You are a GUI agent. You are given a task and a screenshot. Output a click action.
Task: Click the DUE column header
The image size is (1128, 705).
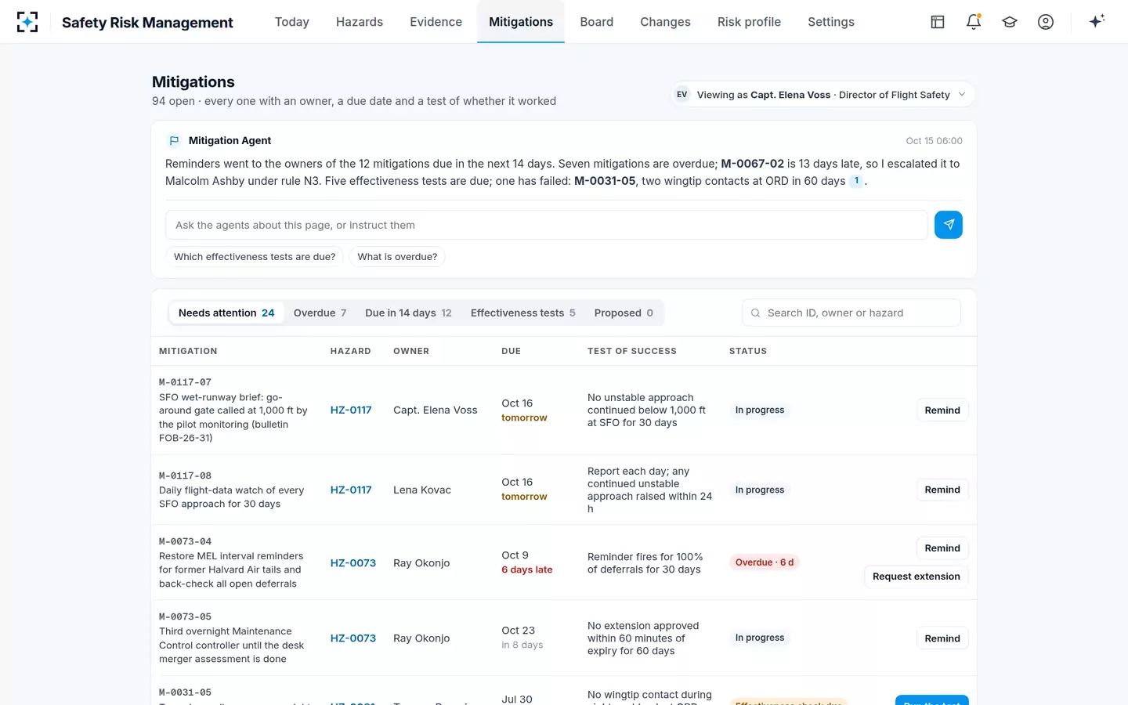[512, 351]
